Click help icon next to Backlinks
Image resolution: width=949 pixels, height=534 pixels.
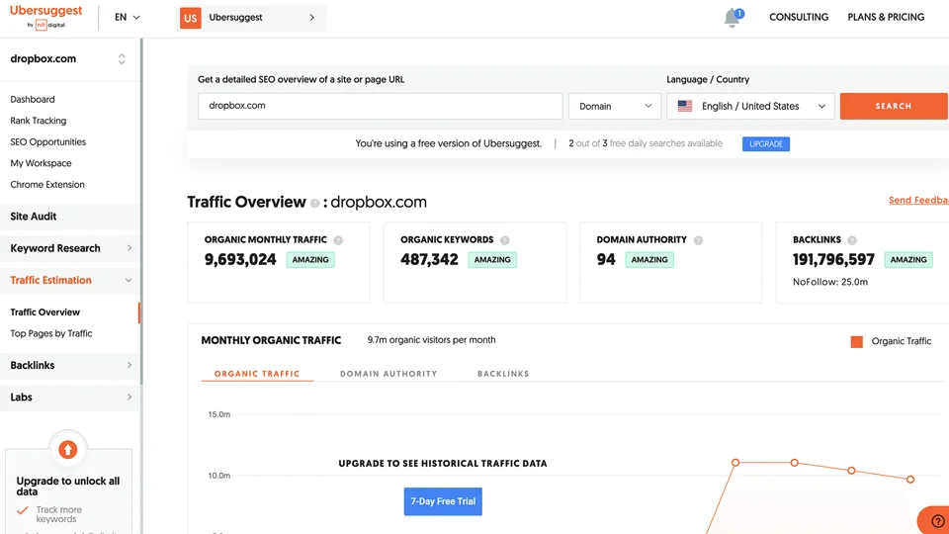852,240
